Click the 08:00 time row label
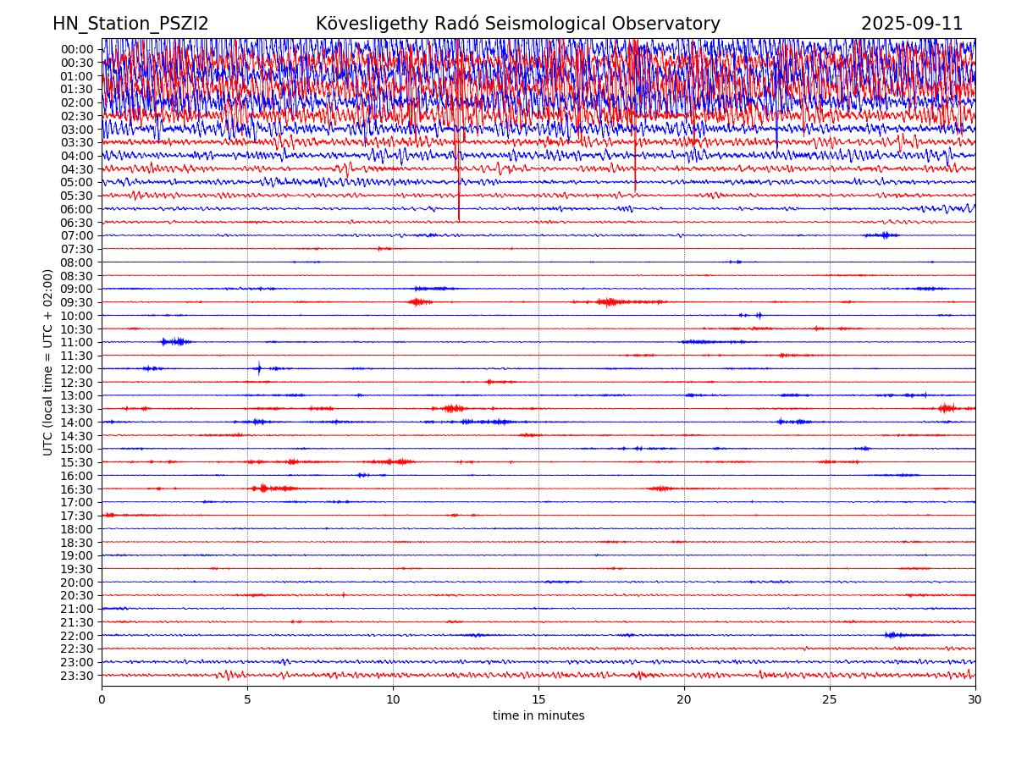Image resolution: width=1016 pixels, height=762 pixels. click(x=77, y=262)
